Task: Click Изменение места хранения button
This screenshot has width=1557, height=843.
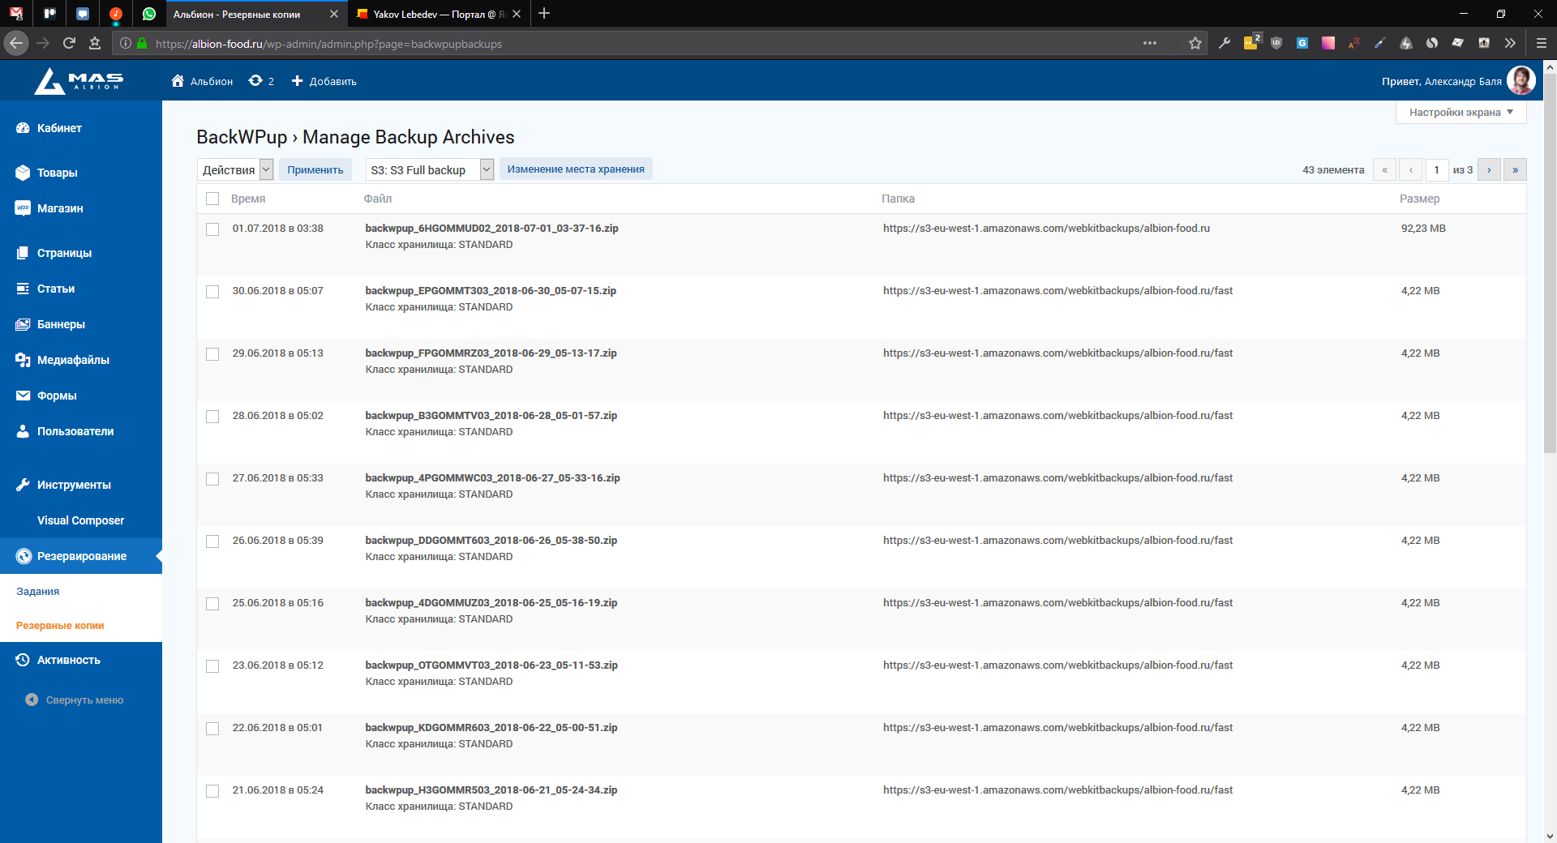Action: tap(575, 169)
